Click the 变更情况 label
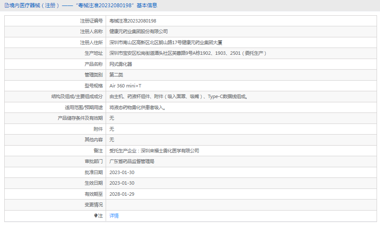The height and width of the screenshot is (225, 380). pyautogui.click(x=94, y=205)
